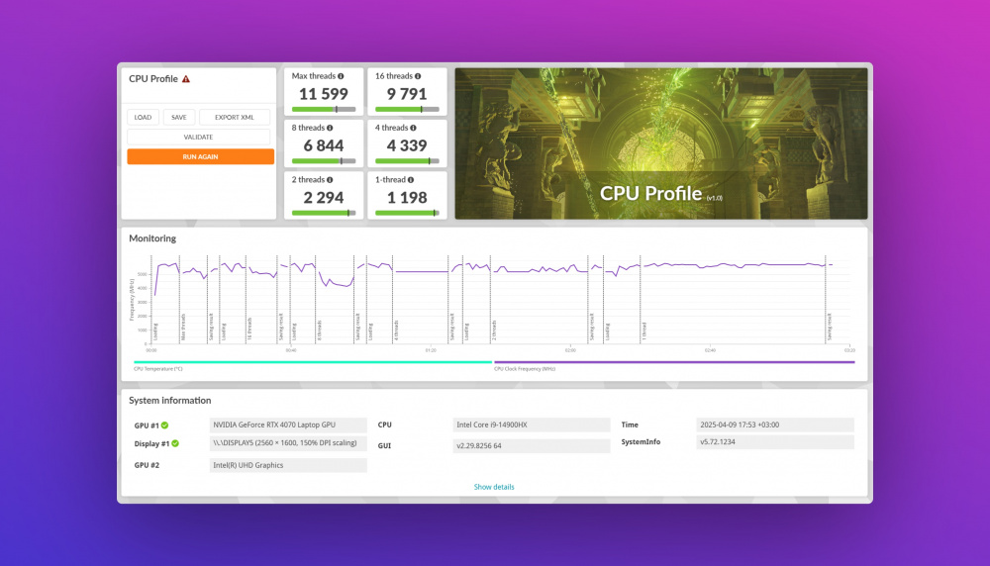990x566 pixels.
Task: Click the LOAD button
Action: point(143,118)
